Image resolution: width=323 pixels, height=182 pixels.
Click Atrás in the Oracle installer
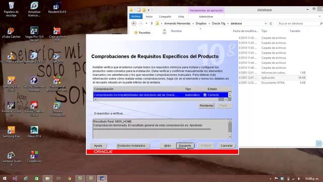(168, 146)
